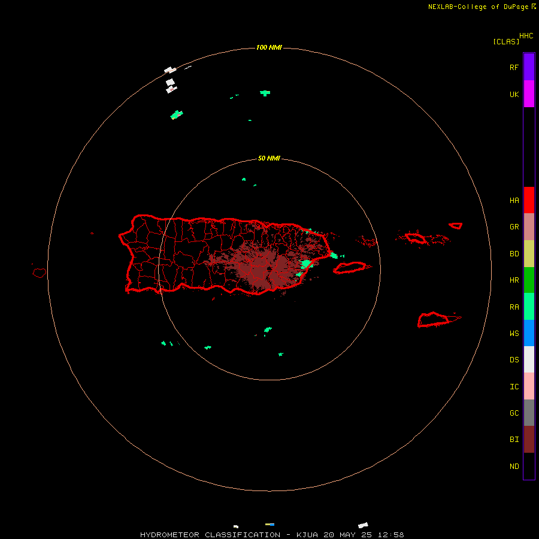Click the blue WS legend swatch
The width and height of the screenshot is (539, 539).
(x=529, y=333)
